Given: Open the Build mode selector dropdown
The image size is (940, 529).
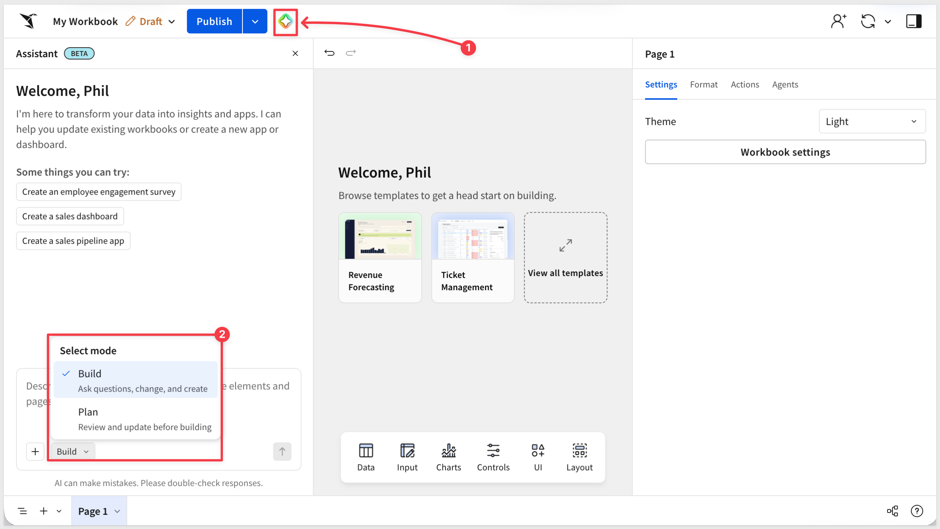Looking at the screenshot, I should [x=73, y=451].
